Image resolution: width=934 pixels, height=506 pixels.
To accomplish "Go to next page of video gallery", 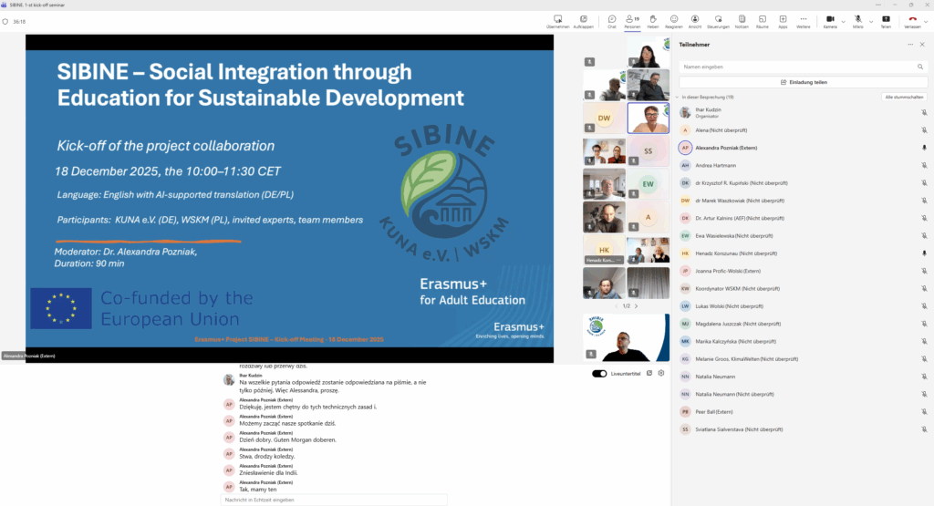I will tap(636, 306).
